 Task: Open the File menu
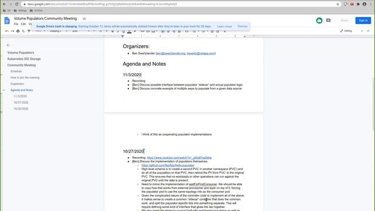pyautogui.click(x=16, y=24)
